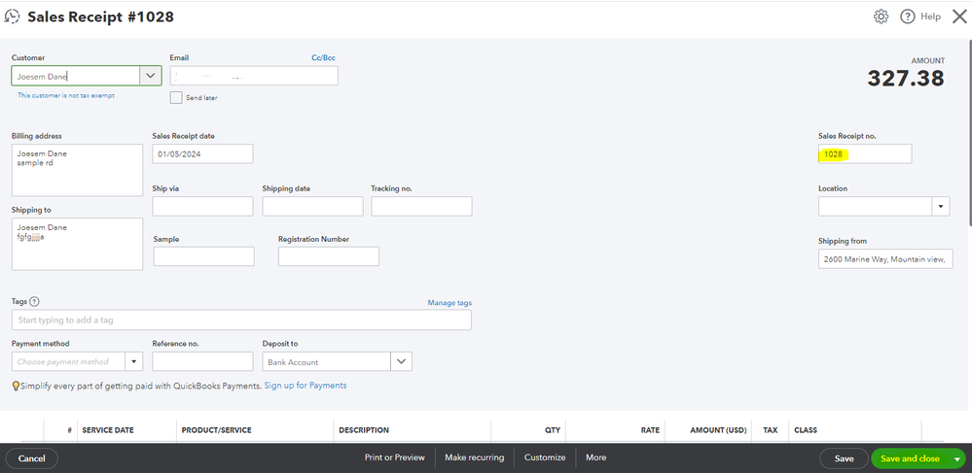Click the Shipping date field
This screenshot has height=473, width=972.
312,206
